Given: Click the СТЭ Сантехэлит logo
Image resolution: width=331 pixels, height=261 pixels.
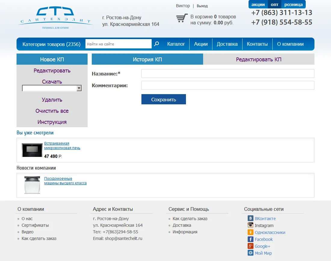Looking at the screenshot, I should click(55, 18).
